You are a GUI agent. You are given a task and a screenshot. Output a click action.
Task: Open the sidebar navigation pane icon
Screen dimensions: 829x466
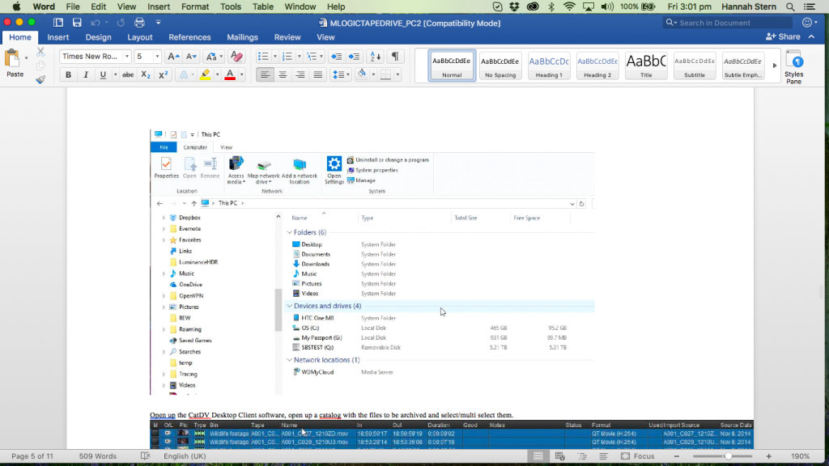(x=58, y=23)
